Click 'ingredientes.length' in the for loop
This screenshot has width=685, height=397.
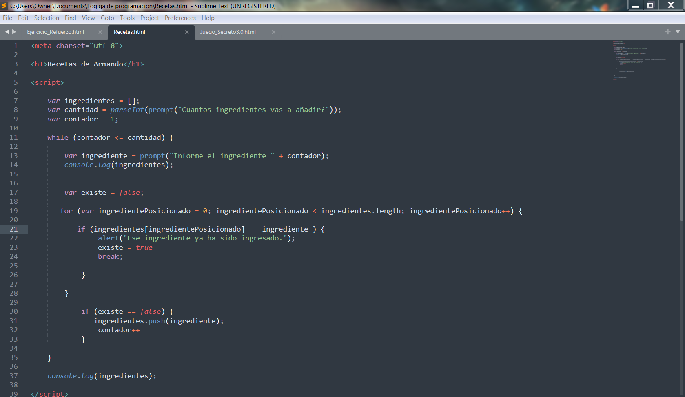point(361,211)
